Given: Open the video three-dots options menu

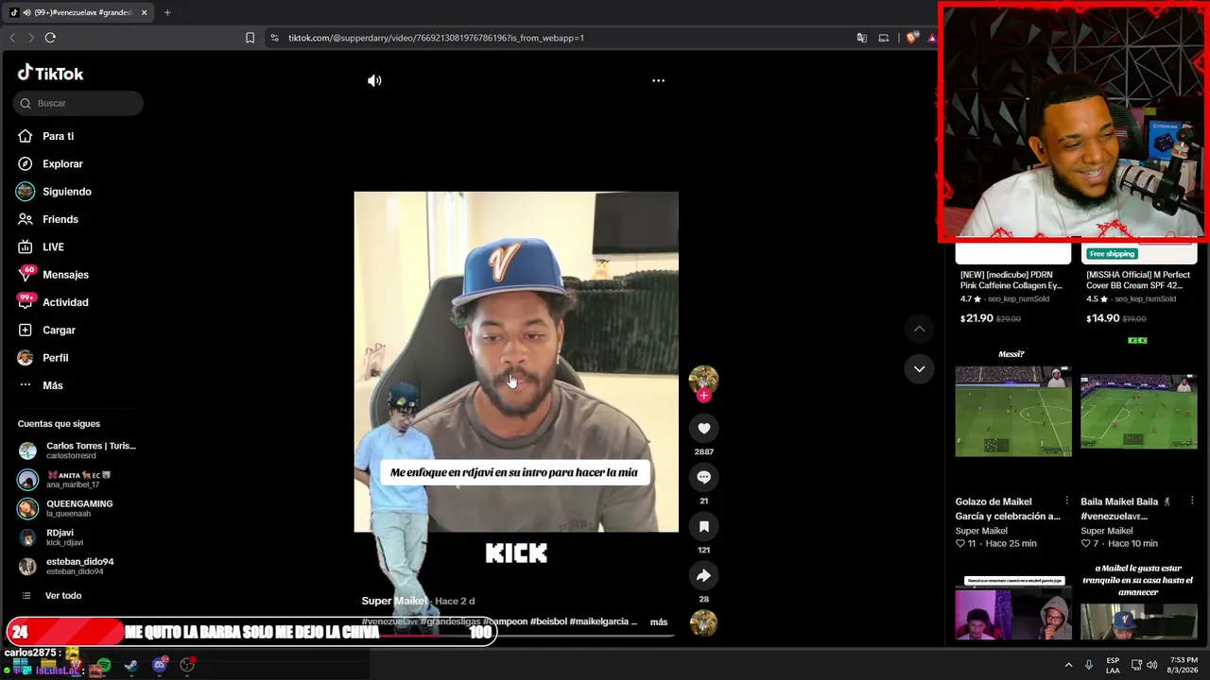Looking at the screenshot, I should click(658, 81).
